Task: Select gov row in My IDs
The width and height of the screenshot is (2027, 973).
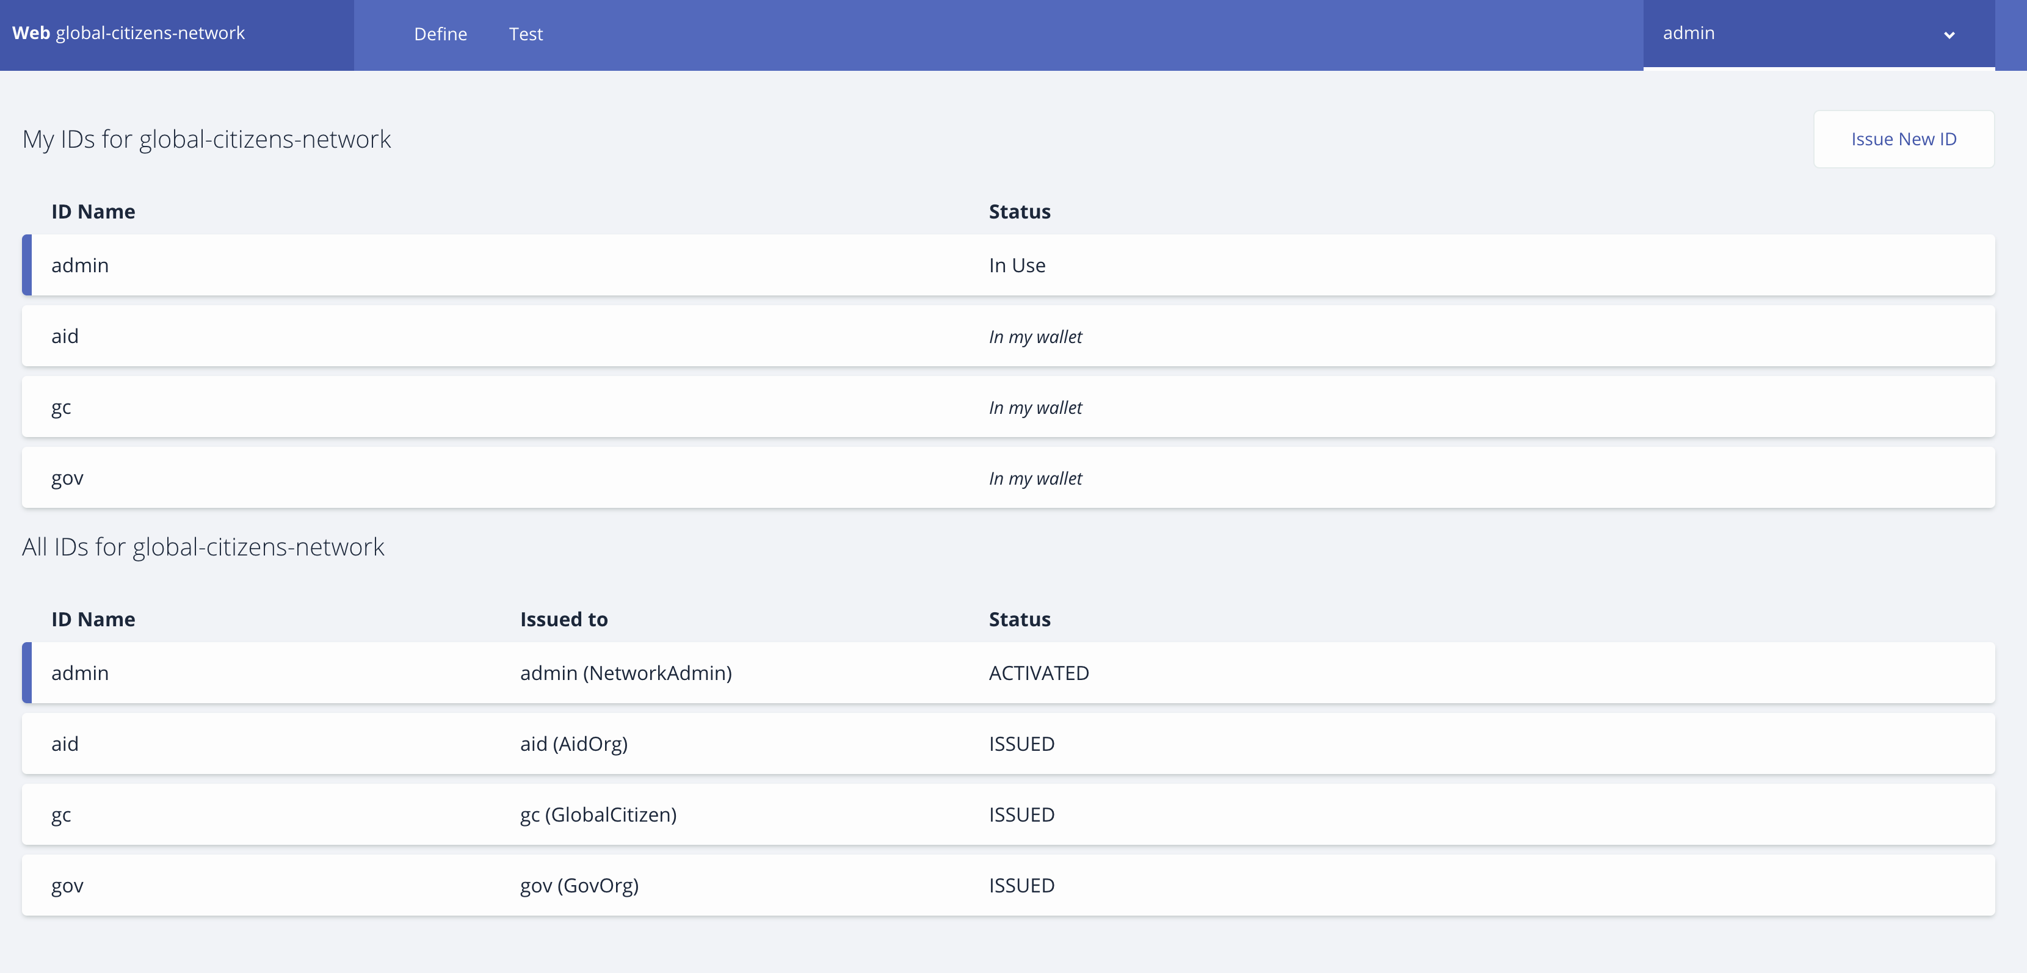Action: (68, 477)
